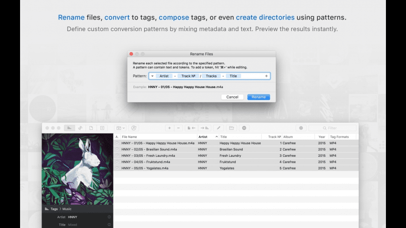Add files with the plus toolbar button
Image resolution: width=406 pixels, height=228 pixels.
click(x=169, y=128)
